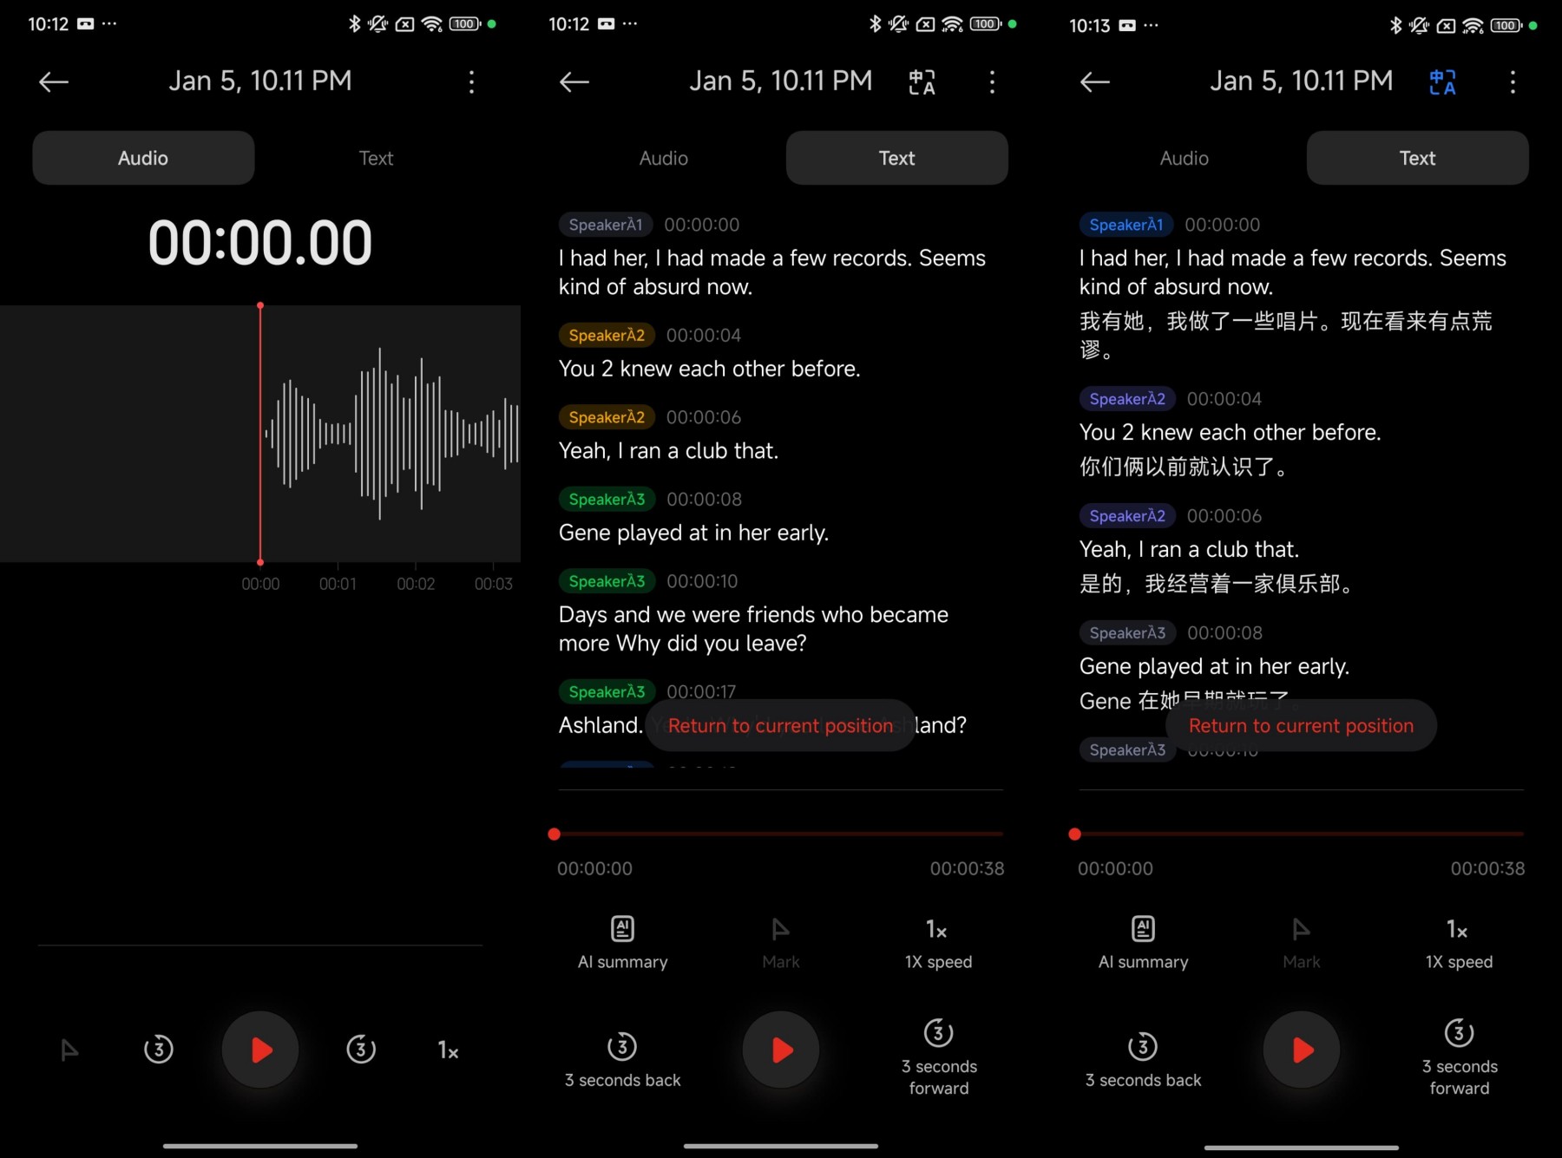This screenshot has width=1562, height=1158.
Task: Play the recording in left panel
Action: pos(260,1050)
